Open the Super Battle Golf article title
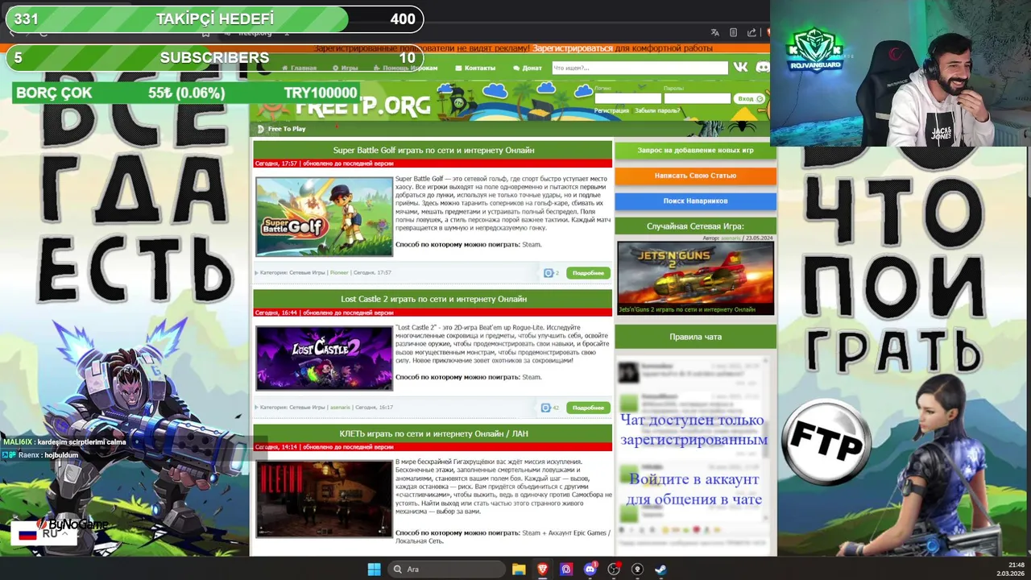This screenshot has height=580, width=1031. coord(433,150)
